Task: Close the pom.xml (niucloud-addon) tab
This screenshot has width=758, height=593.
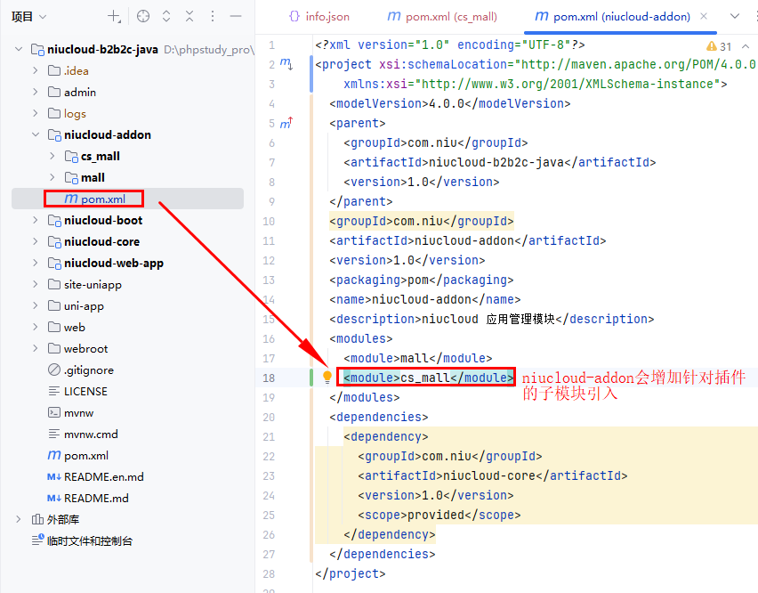Action: point(706,16)
